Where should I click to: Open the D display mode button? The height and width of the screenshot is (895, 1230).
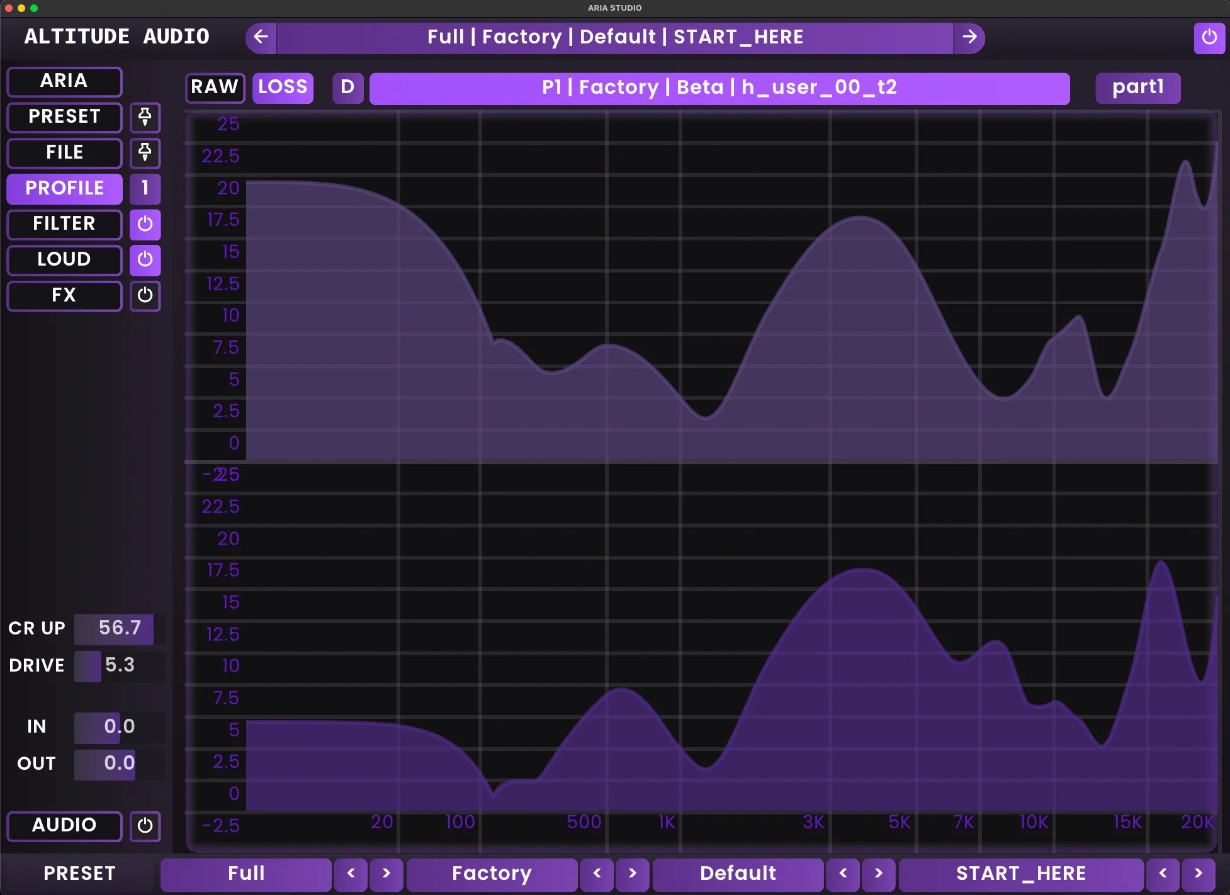pyautogui.click(x=347, y=87)
